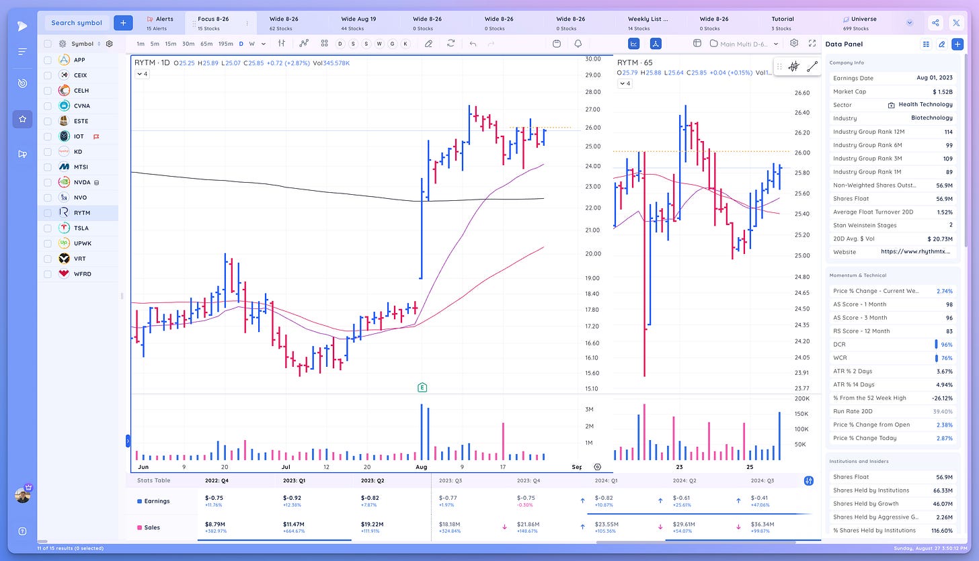Open the user avatar profile
The width and height of the screenshot is (979, 561).
click(22, 494)
